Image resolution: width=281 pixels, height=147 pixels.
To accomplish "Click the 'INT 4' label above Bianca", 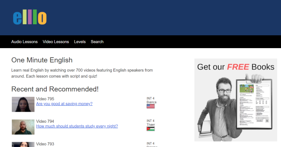I will point(150,98).
